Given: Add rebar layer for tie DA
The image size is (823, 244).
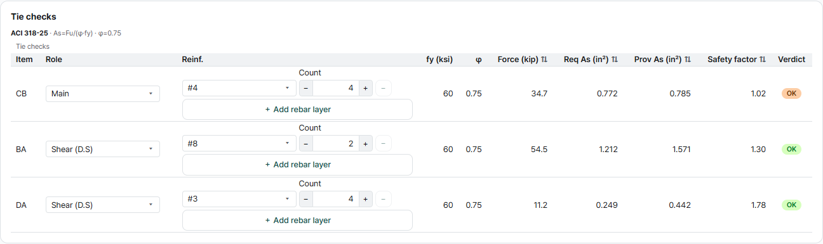Looking at the screenshot, I should point(297,220).
